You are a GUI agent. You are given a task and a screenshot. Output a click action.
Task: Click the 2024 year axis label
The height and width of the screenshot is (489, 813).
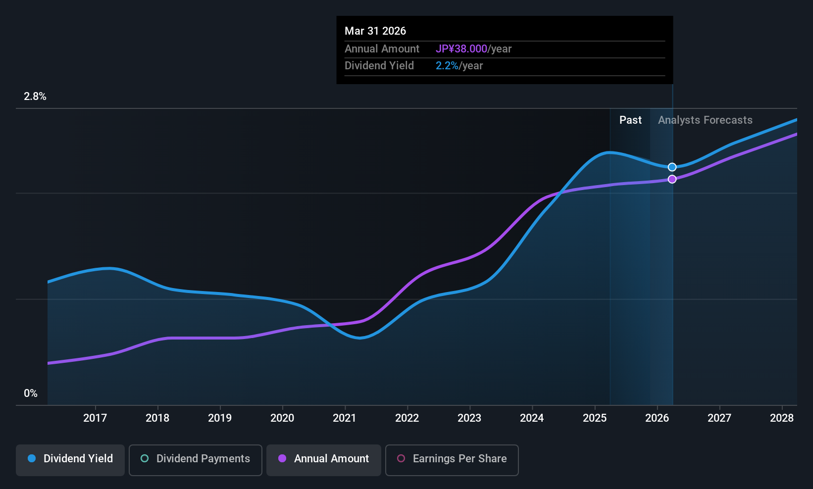[532, 418]
